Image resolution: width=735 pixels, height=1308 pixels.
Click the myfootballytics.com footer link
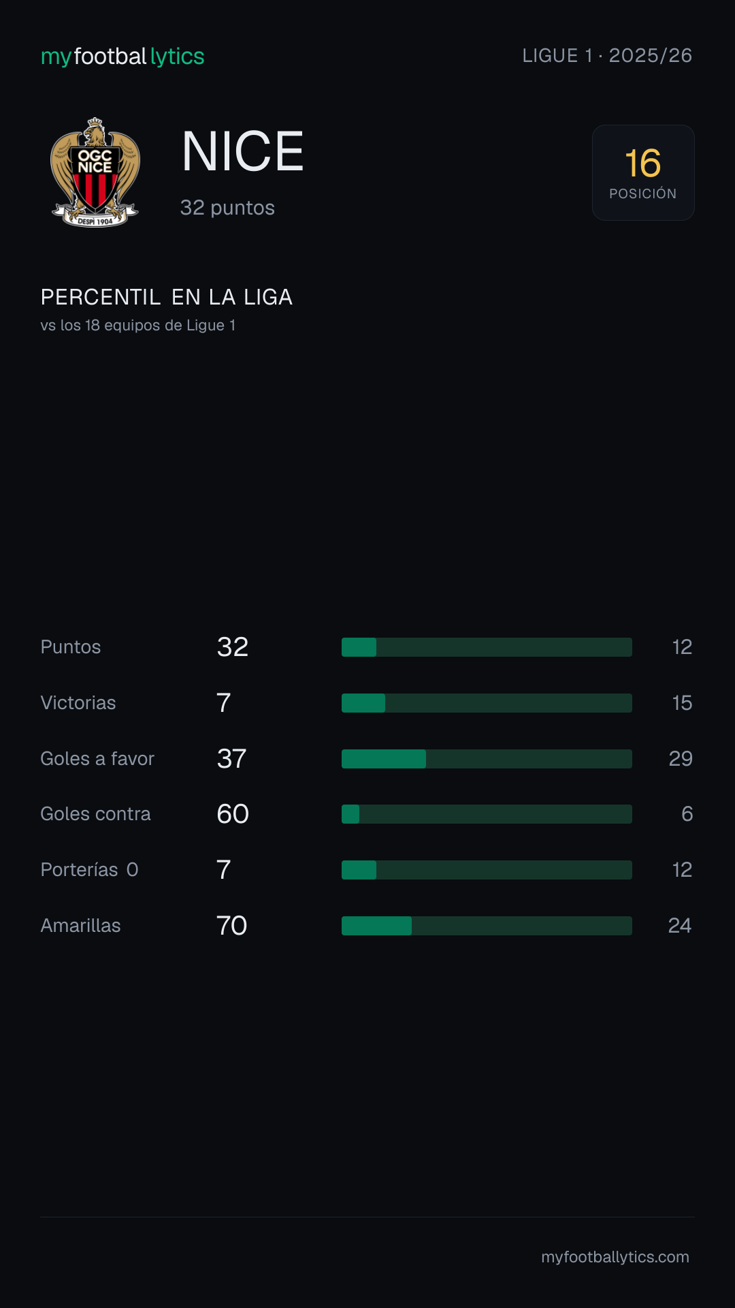(x=615, y=1257)
